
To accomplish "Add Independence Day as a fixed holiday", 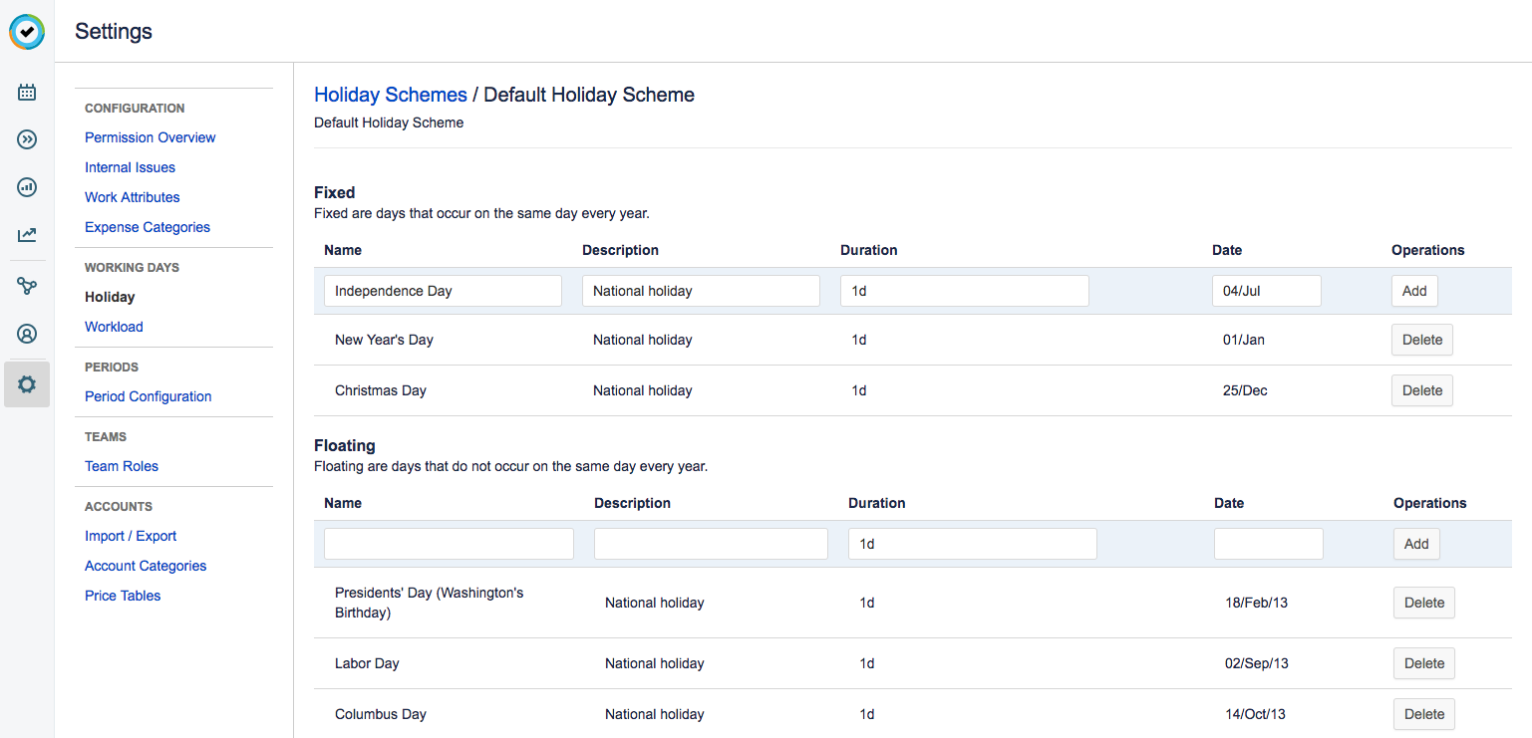I will pyautogui.click(x=1413, y=290).
